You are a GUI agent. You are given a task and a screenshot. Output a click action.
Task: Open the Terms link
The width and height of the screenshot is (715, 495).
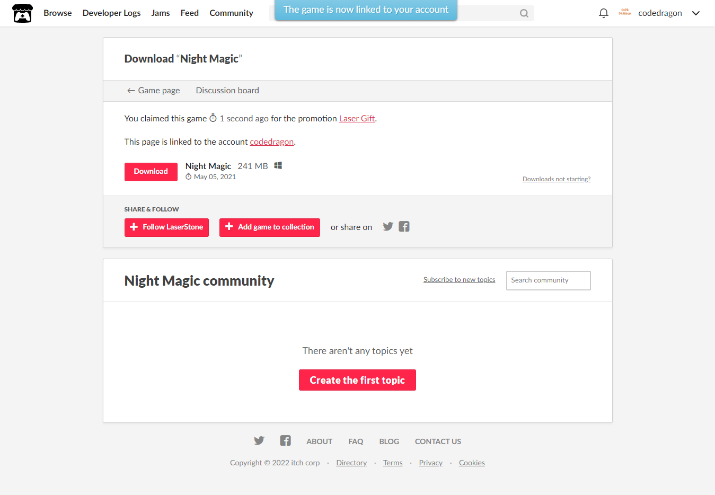pyautogui.click(x=393, y=463)
